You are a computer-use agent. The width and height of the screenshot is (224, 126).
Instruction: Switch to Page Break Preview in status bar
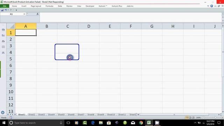pyautogui.click(x=193, y=118)
